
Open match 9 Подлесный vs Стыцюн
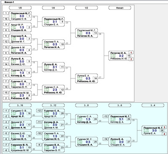pos(53,22)
